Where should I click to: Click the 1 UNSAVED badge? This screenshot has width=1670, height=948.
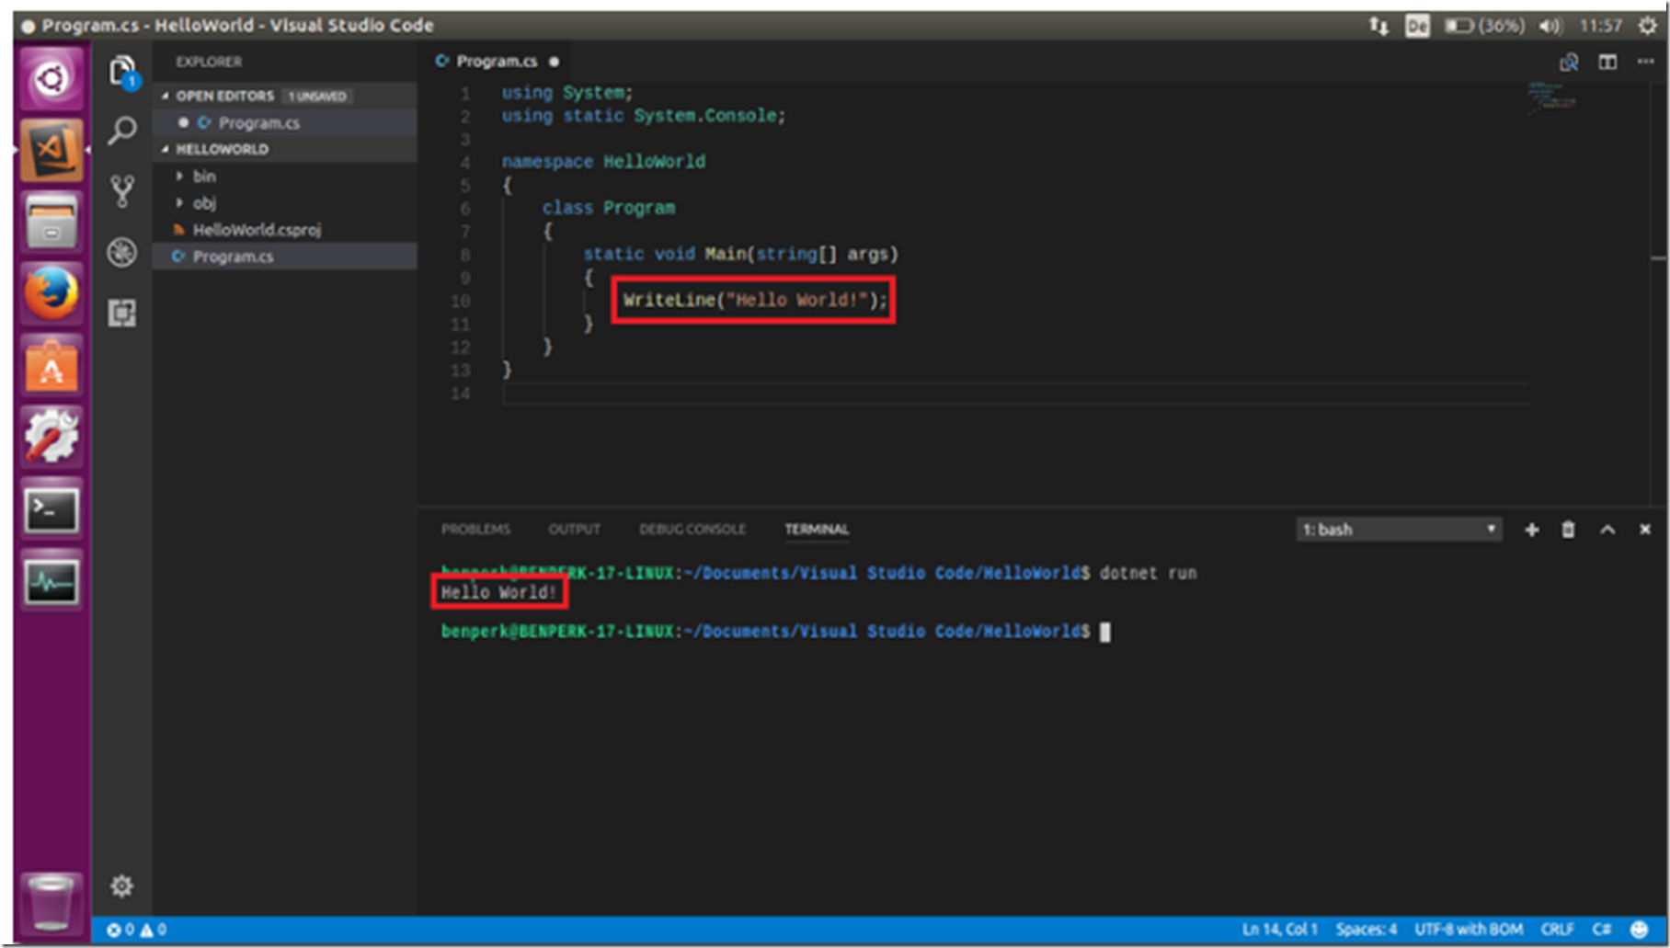[x=317, y=96]
